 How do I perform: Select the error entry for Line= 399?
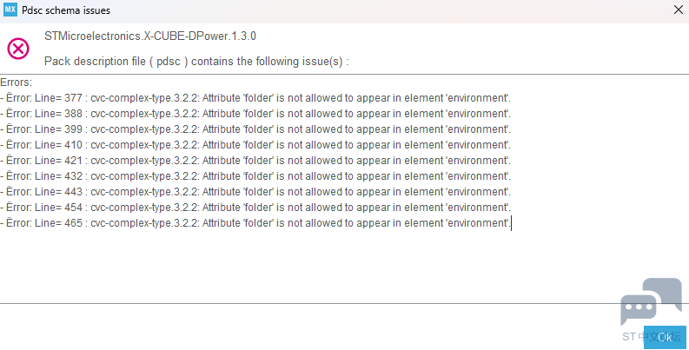coord(255,129)
